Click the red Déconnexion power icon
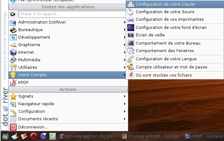224x141 pixels. 13,127
